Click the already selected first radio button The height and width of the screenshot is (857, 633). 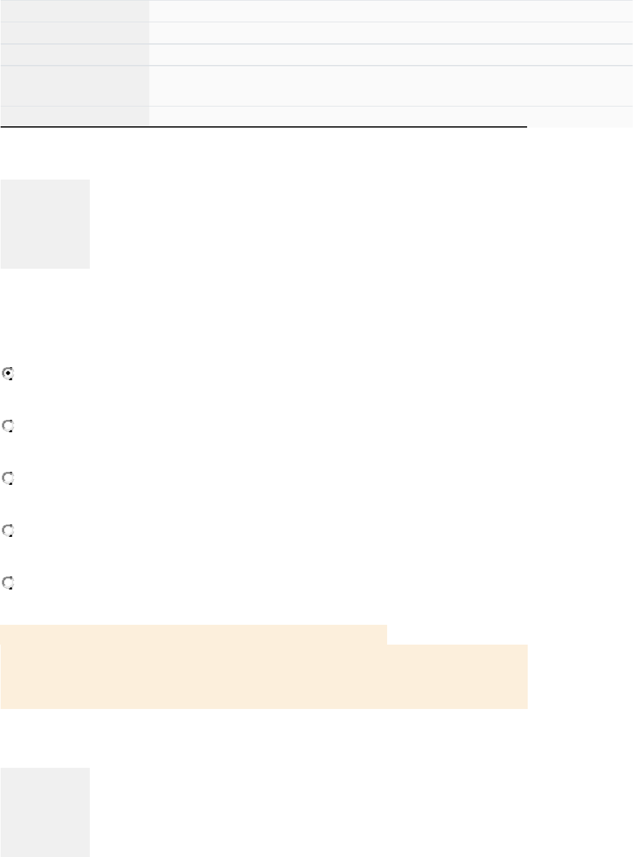click(x=8, y=374)
